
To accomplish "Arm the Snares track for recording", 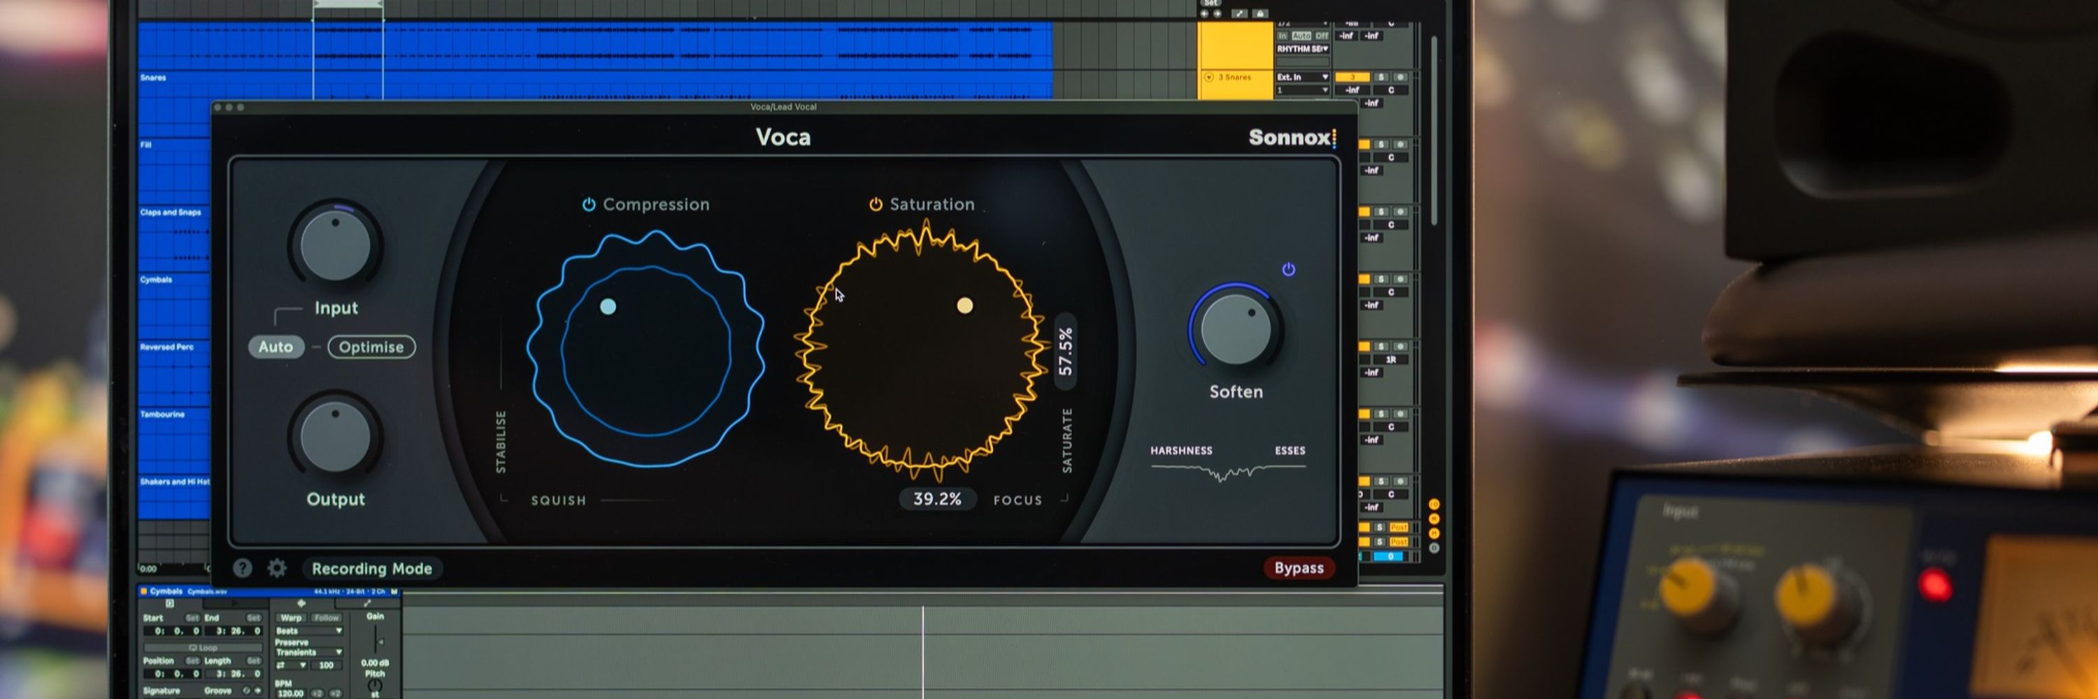I will [x=1401, y=78].
